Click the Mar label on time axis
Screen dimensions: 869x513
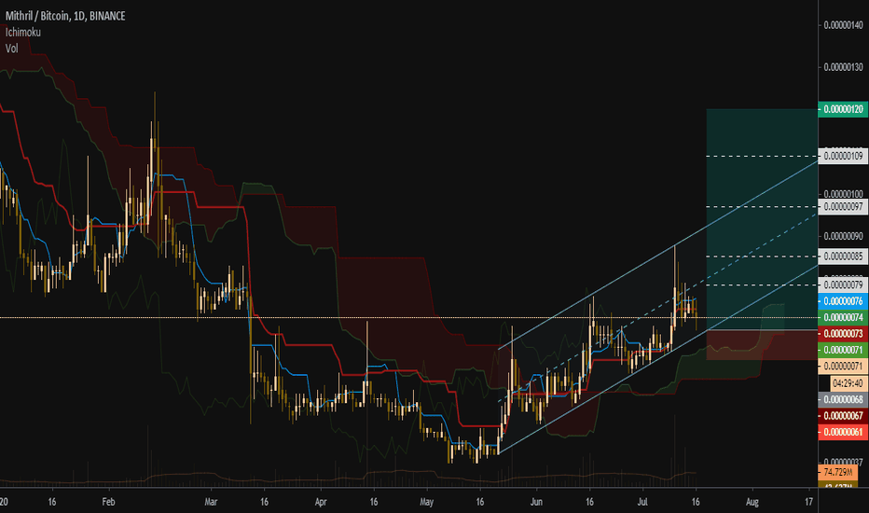pos(211,502)
